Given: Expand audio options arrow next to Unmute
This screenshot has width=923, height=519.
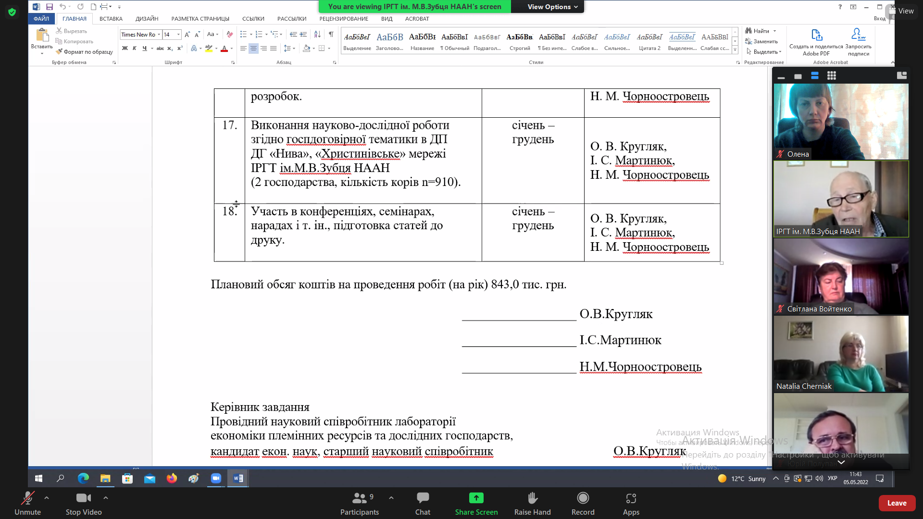Looking at the screenshot, I should tap(47, 498).
